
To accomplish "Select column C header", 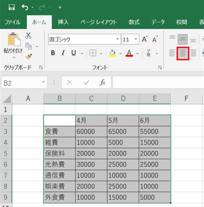I will pos(91,99).
